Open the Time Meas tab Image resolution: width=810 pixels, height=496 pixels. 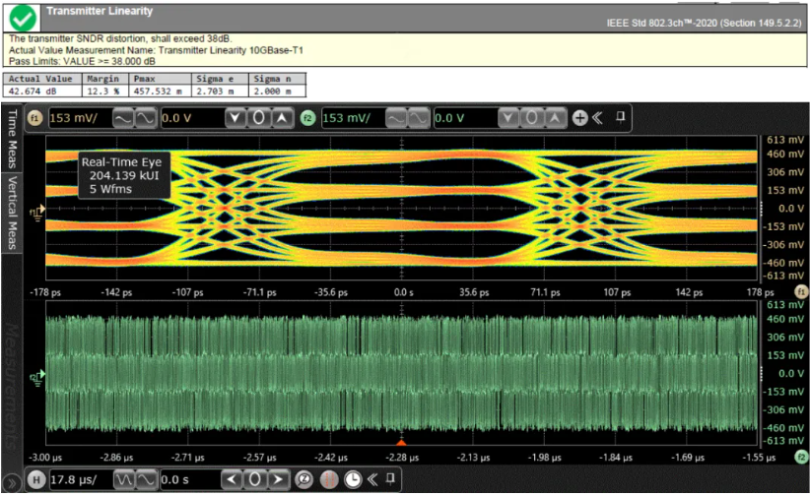point(13,140)
